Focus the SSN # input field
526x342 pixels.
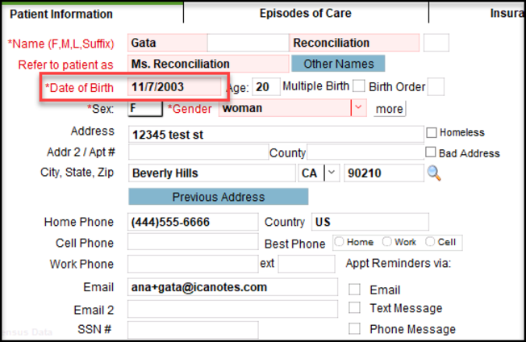tap(192, 329)
